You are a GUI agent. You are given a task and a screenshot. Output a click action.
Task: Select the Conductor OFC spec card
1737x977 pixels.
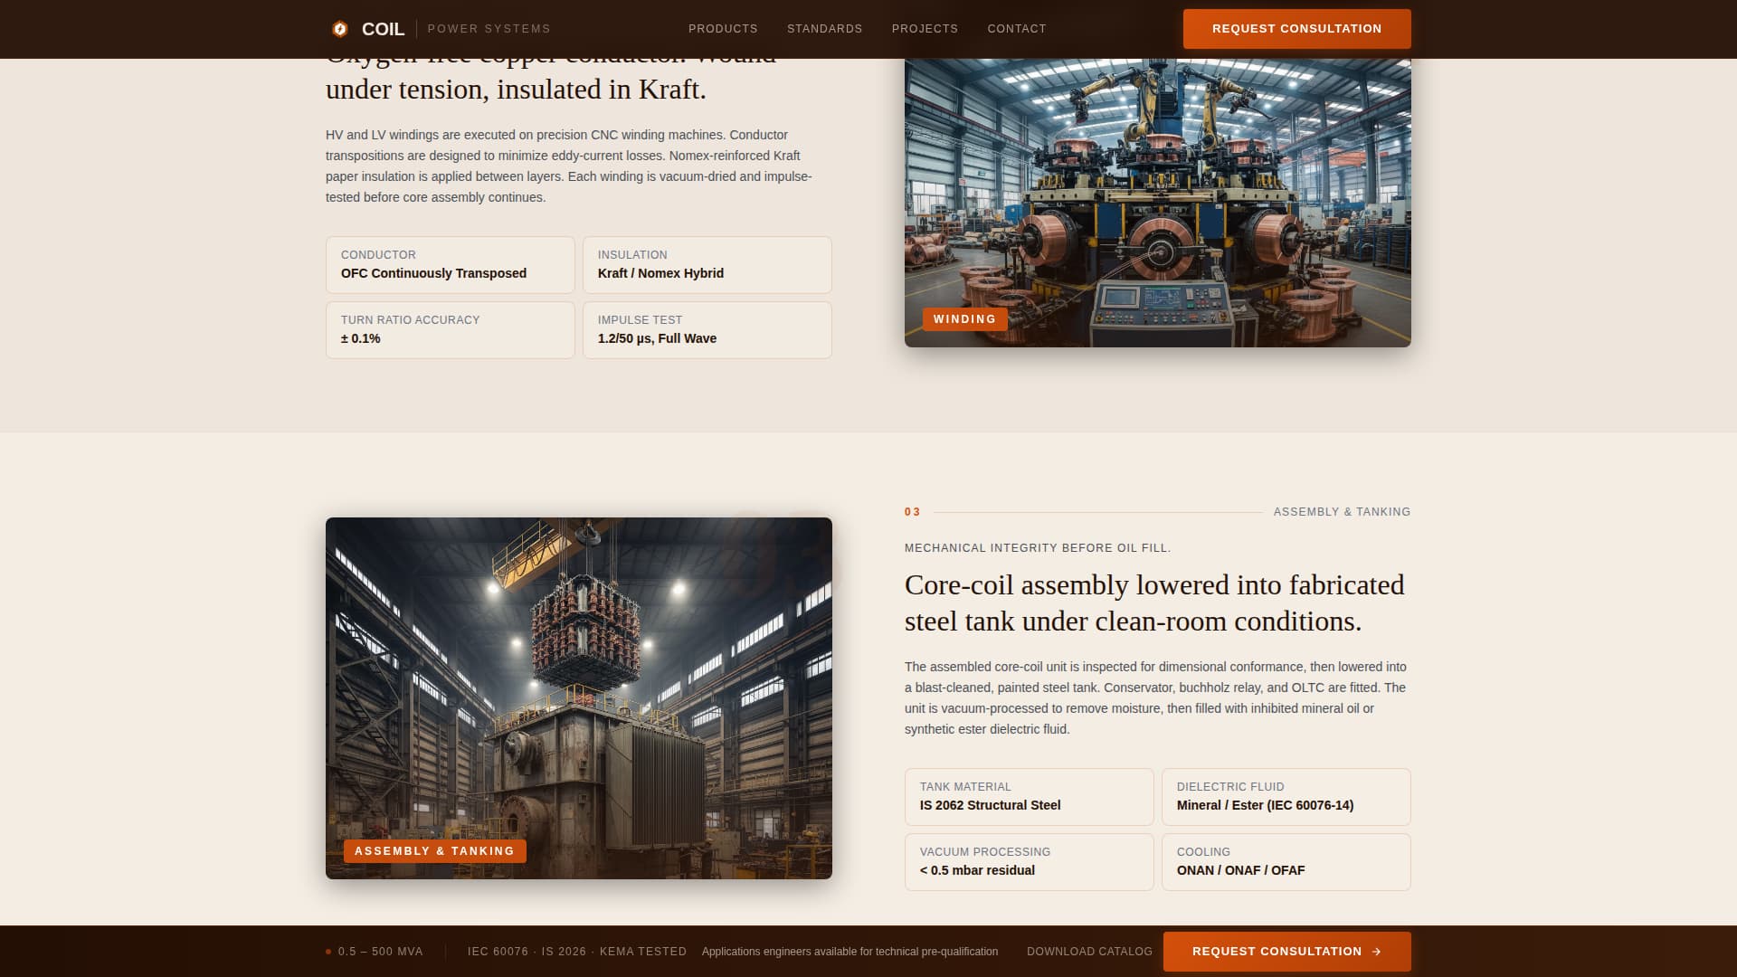(450, 265)
